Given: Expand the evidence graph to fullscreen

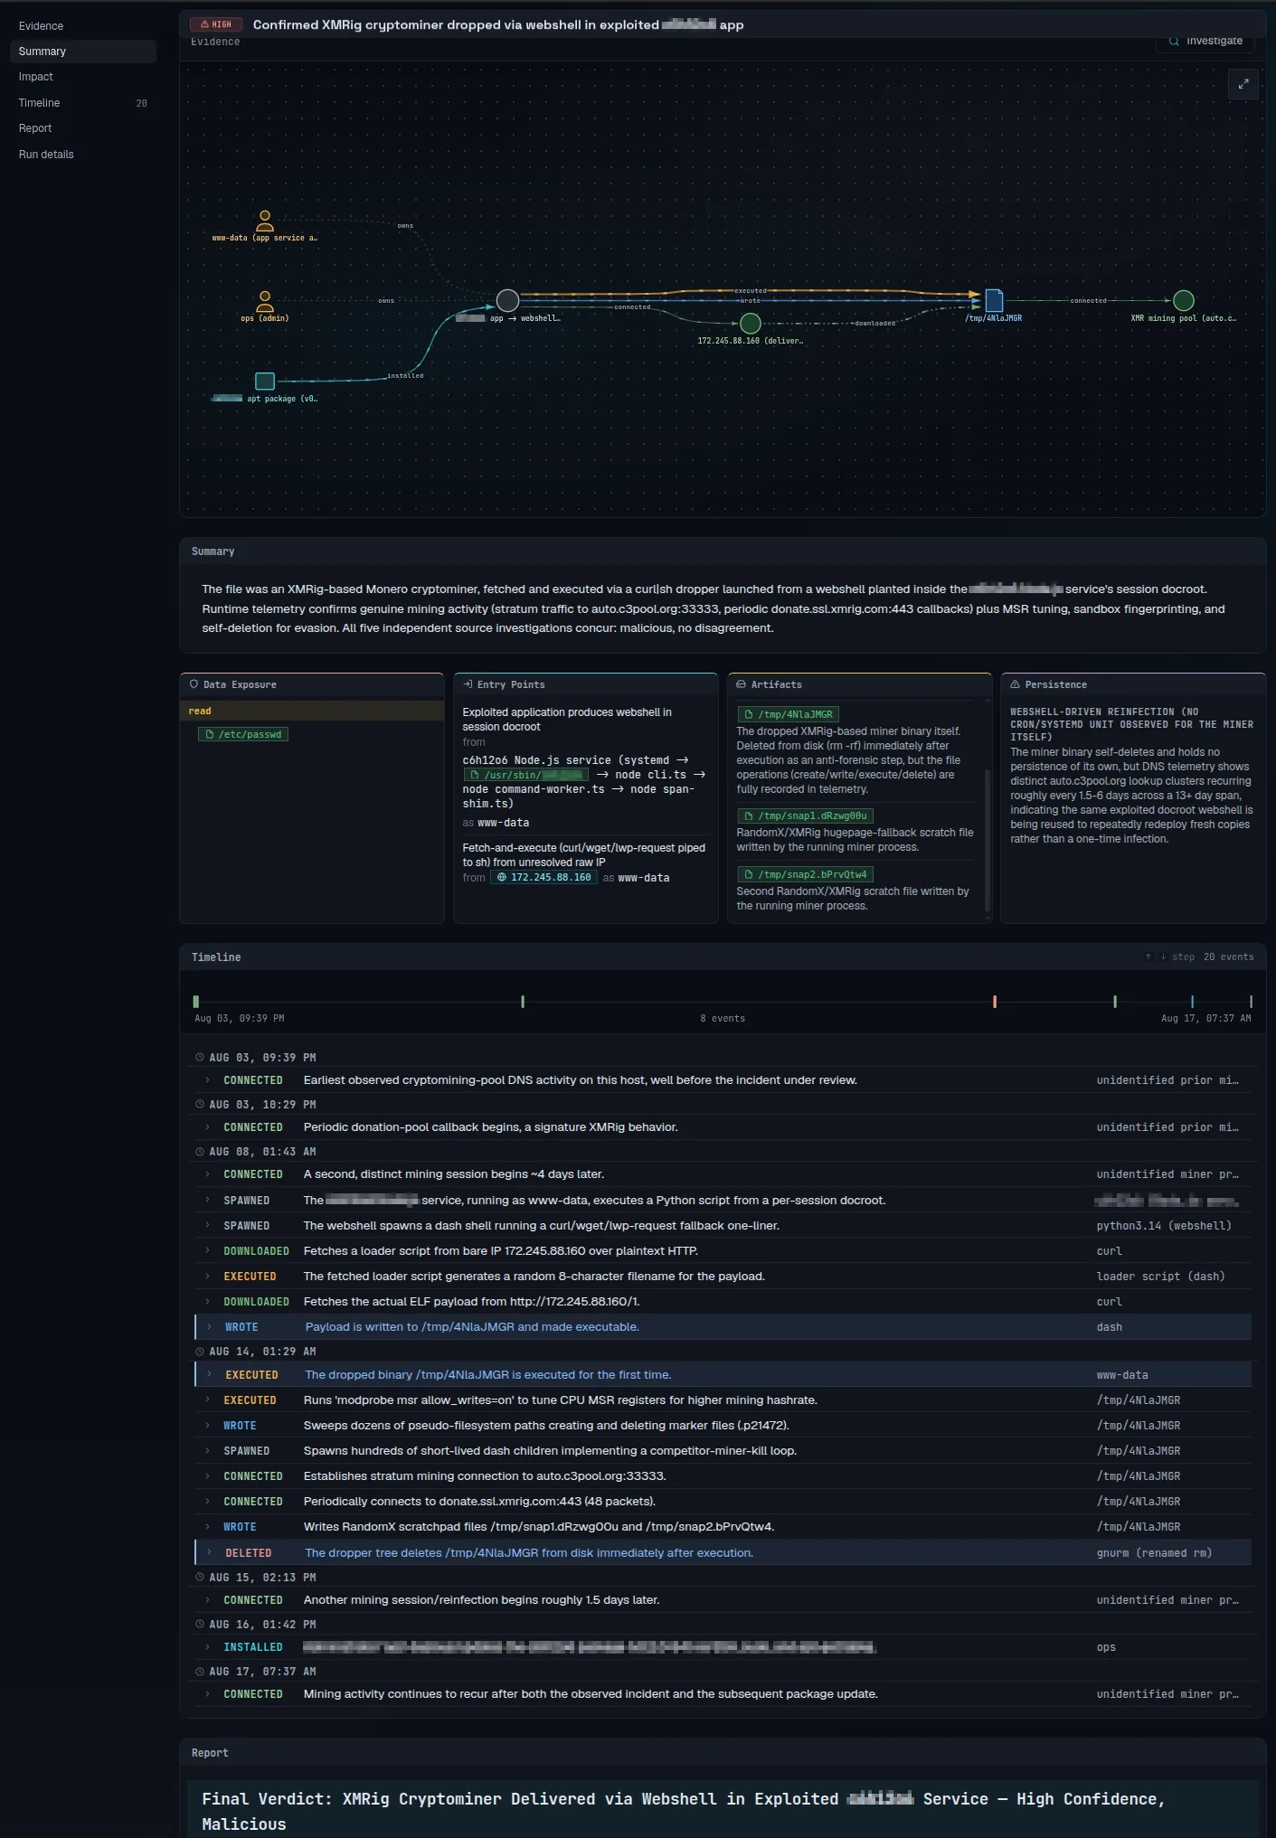Looking at the screenshot, I should coord(1243,84).
